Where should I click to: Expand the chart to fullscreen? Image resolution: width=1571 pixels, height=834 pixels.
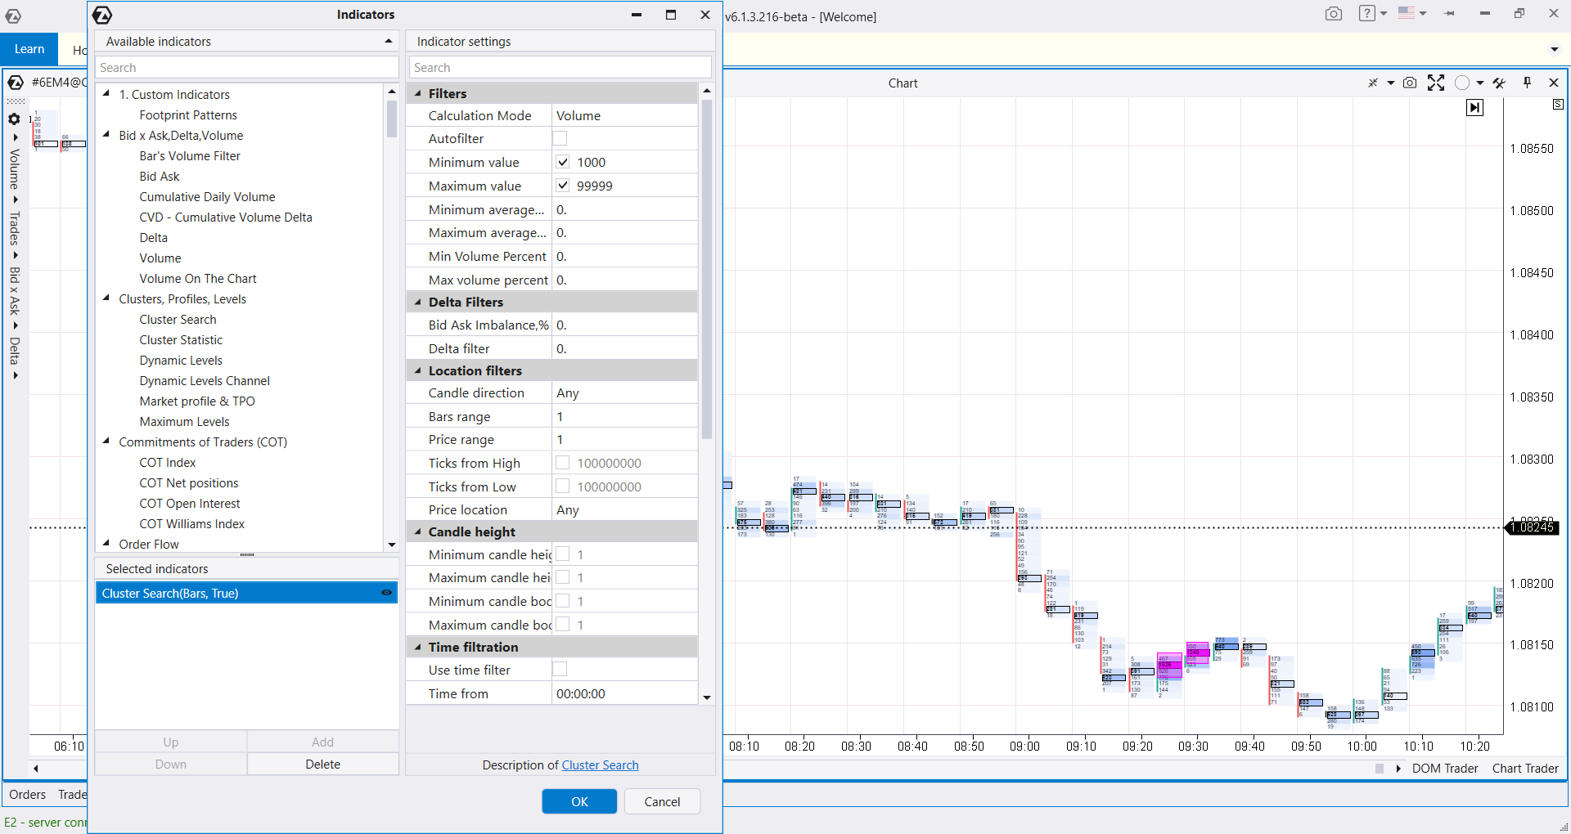coord(1435,83)
